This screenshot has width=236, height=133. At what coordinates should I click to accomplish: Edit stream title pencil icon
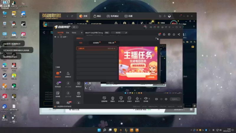click(x=126, y=33)
